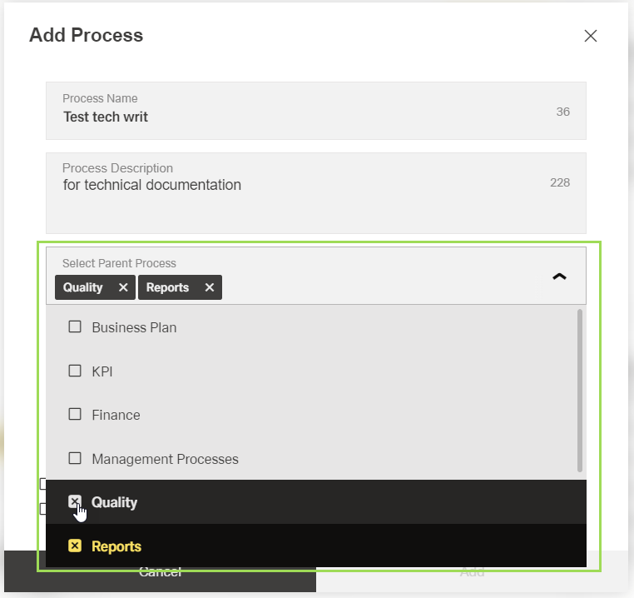634x598 pixels.
Task: Select the Finance option label
Action: [116, 415]
